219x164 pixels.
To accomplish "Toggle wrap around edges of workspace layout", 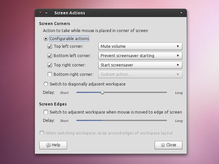I will point(42,133).
